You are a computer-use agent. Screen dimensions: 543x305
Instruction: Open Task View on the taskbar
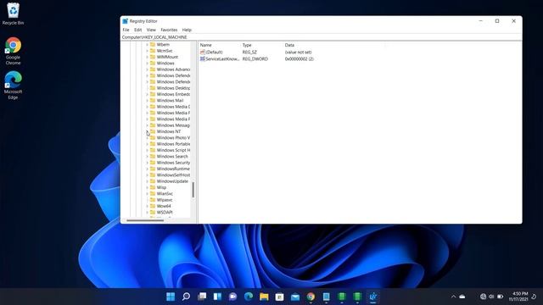coord(202,297)
